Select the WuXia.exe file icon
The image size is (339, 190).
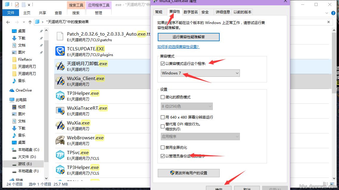point(60,125)
